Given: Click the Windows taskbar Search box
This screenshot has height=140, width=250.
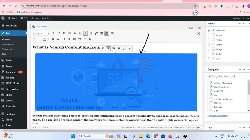Looking at the screenshot, I should point(96,136).
